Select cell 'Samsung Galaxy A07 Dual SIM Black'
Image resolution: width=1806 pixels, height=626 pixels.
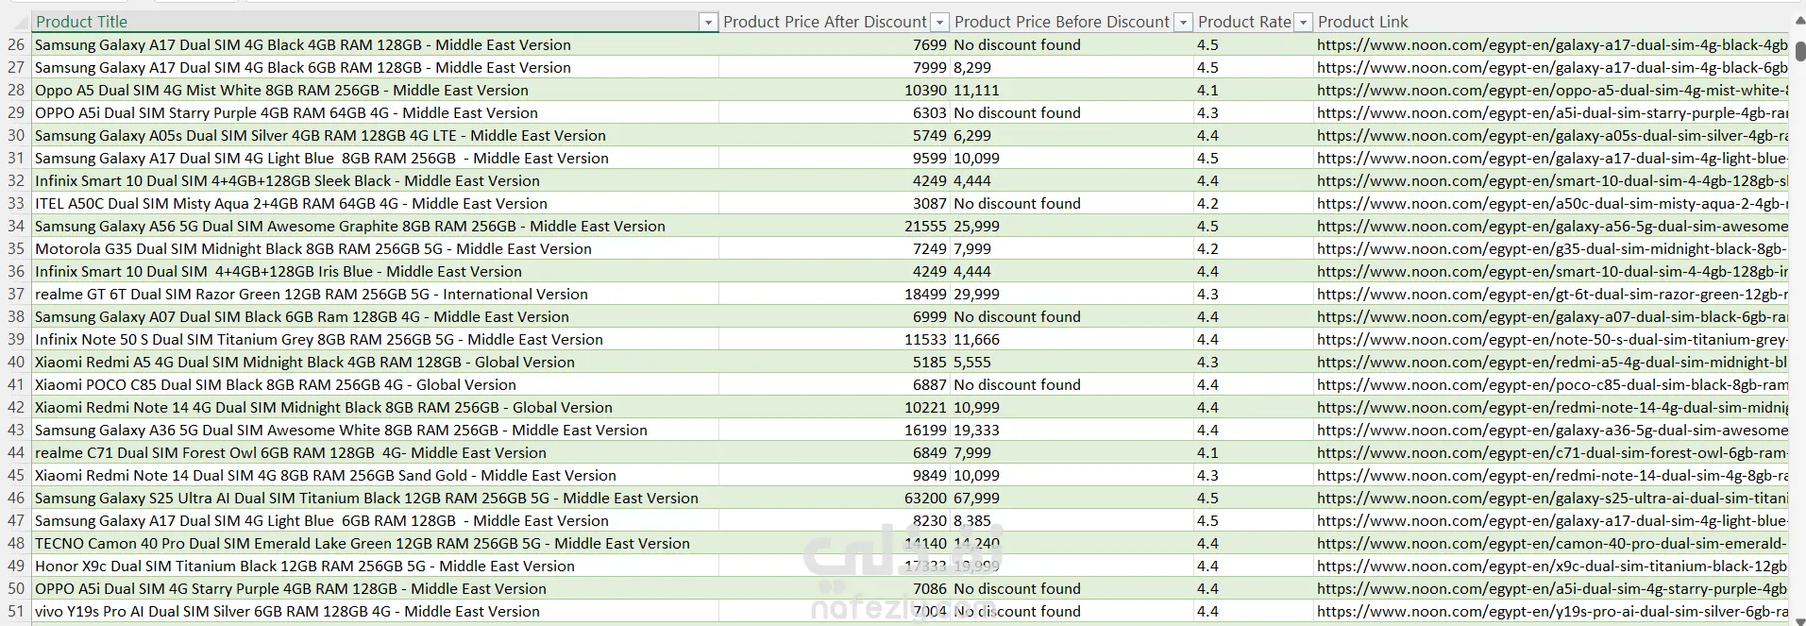point(376,316)
